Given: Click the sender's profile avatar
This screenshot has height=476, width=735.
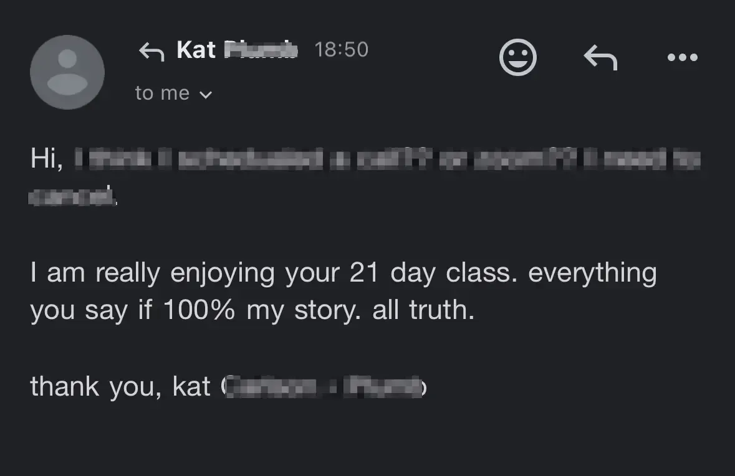Looking at the screenshot, I should [x=67, y=72].
